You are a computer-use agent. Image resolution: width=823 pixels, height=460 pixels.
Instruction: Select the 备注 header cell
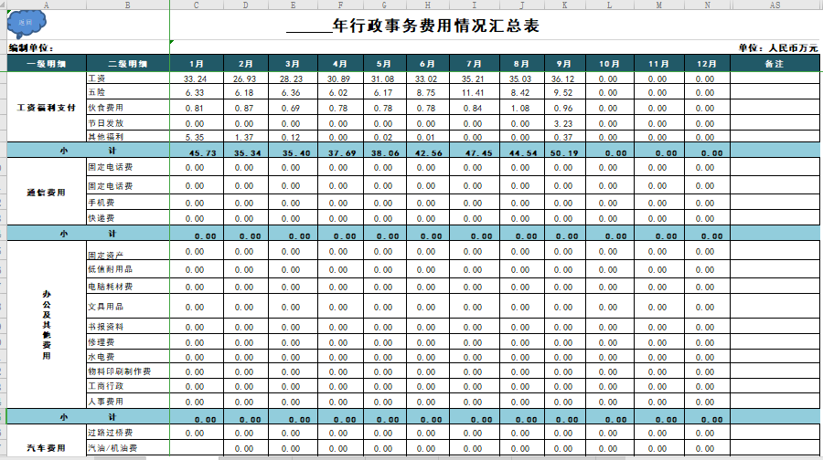coord(775,63)
